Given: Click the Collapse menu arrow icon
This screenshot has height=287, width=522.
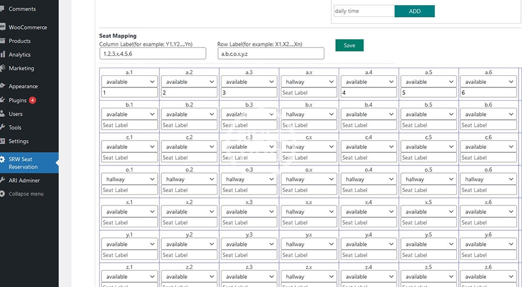Looking at the screenshot, I should click(x=3, y=194).
